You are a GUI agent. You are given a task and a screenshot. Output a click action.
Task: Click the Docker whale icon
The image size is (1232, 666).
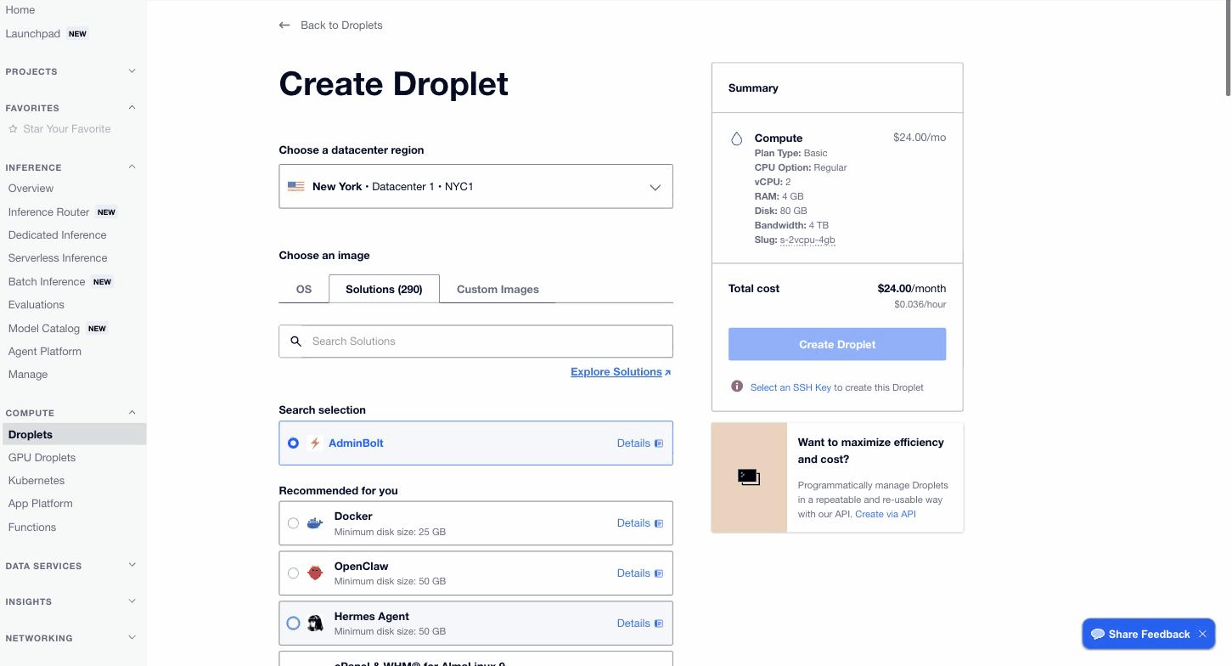315,523
